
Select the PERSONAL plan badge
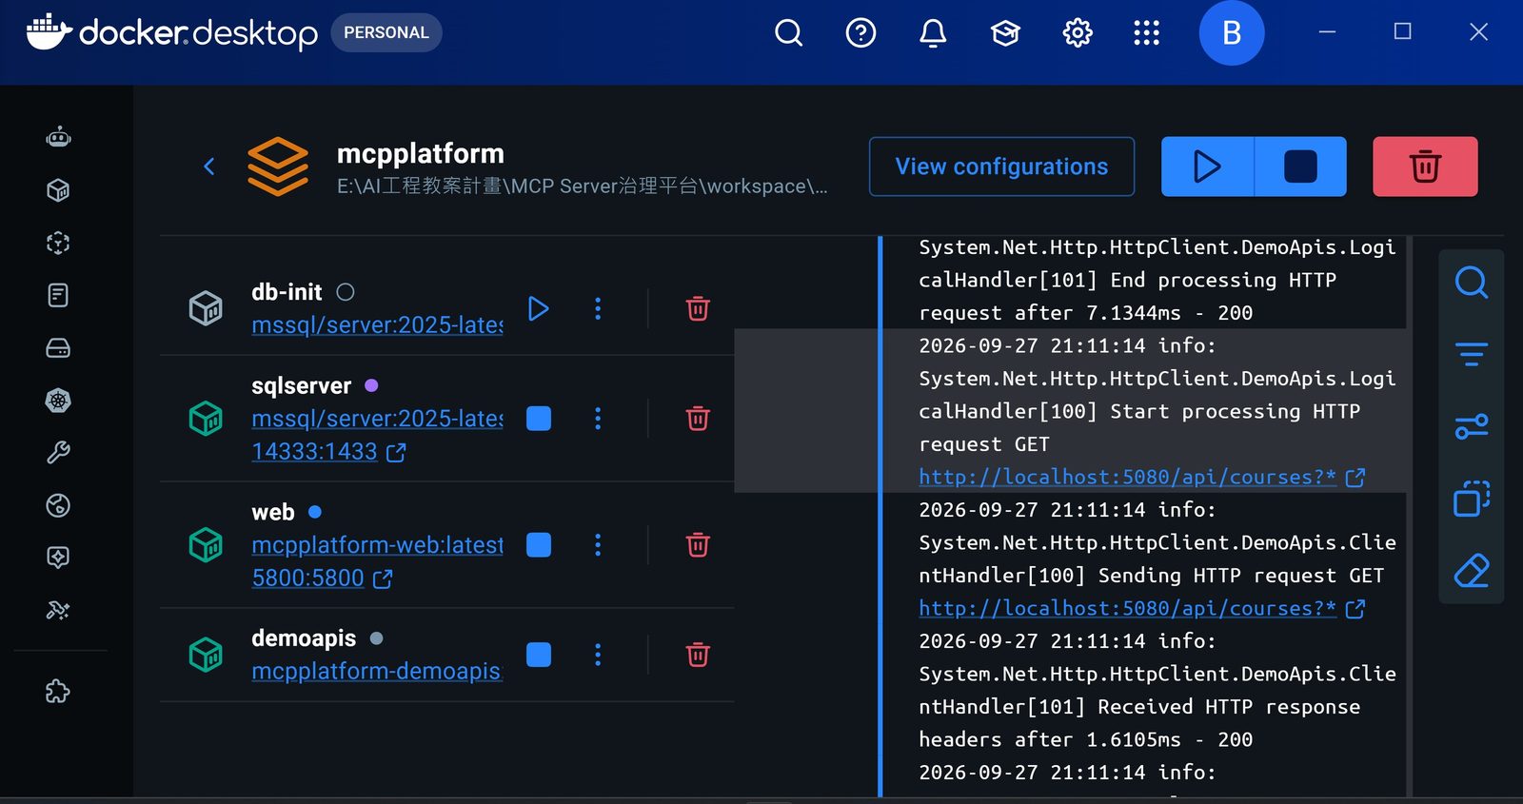coord(386,32)
